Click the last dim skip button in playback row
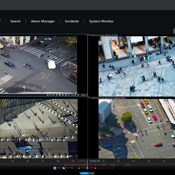This screenshot has height=175, width=175. pos(113,168)
